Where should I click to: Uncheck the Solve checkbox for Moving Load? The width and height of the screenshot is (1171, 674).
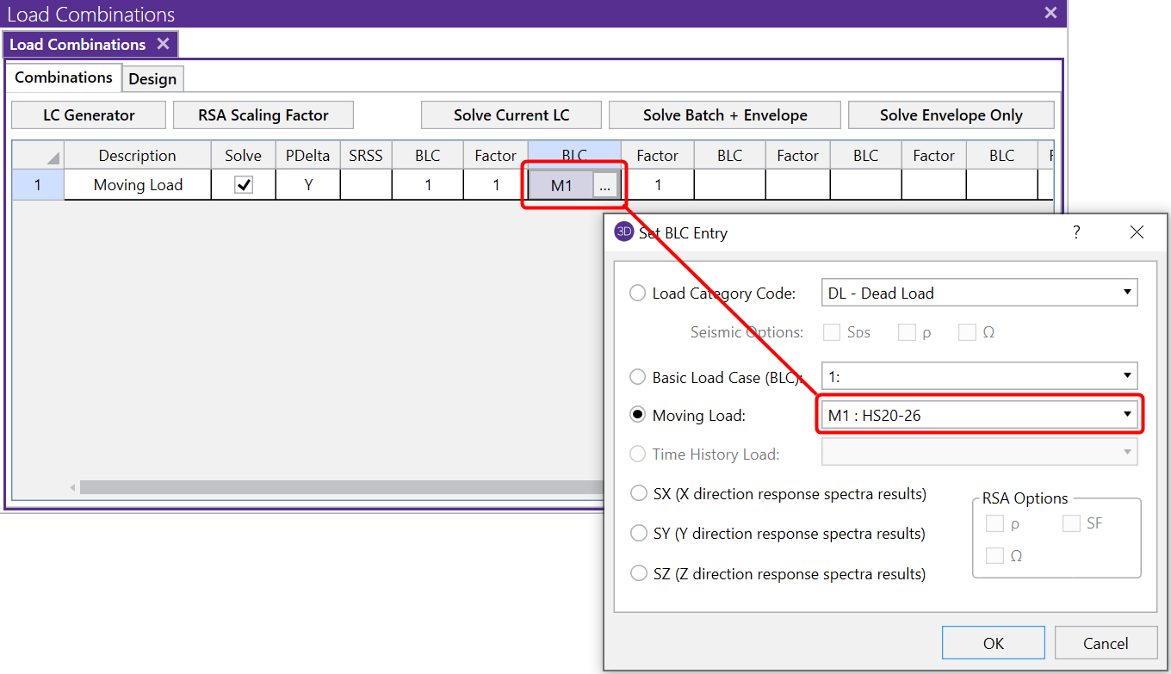pyautogui.click(x=244, y=185)
